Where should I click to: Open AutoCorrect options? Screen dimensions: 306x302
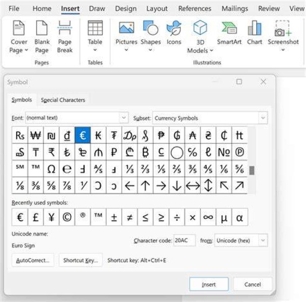[x=33, y=260]
